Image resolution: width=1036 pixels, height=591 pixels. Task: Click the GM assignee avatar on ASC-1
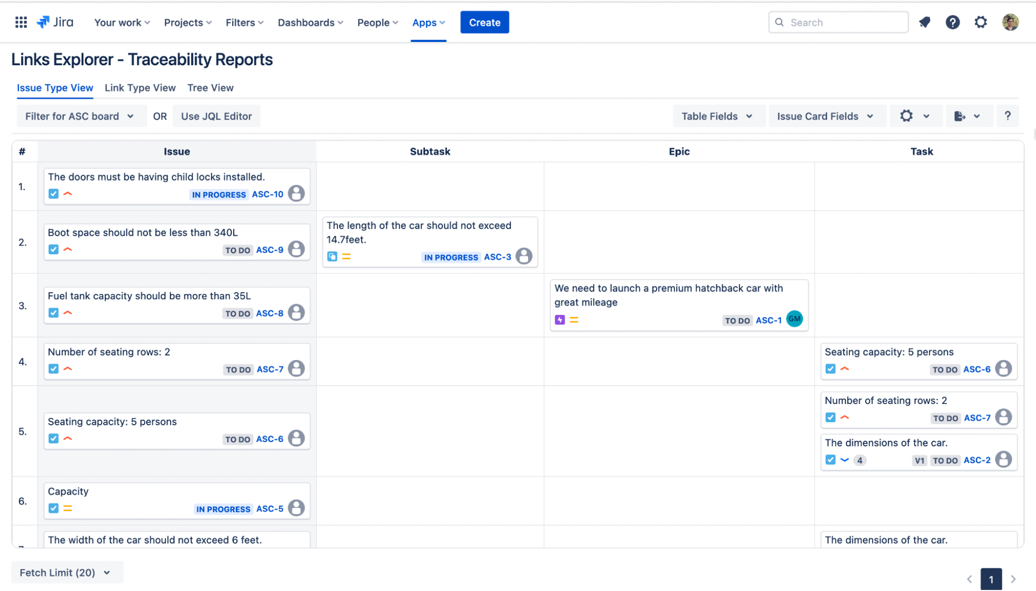point(794,319)
